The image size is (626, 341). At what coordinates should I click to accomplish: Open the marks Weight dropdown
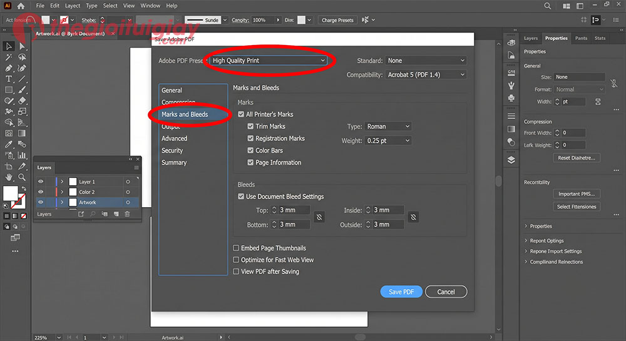point(387,141)
